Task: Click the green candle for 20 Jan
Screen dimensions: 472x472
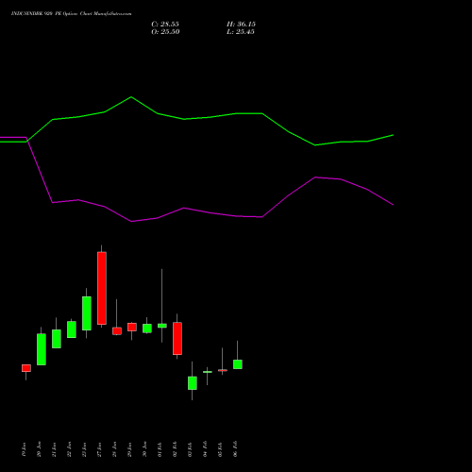Action: coord(42,349)
